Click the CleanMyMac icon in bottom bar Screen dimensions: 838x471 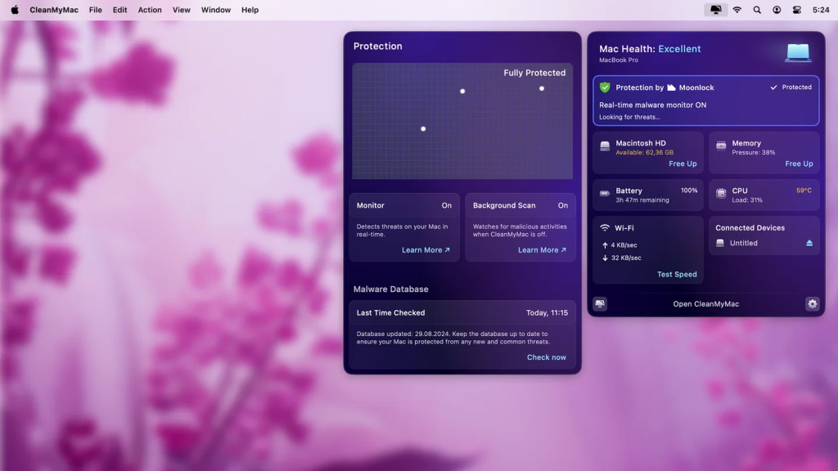(600, 304)
